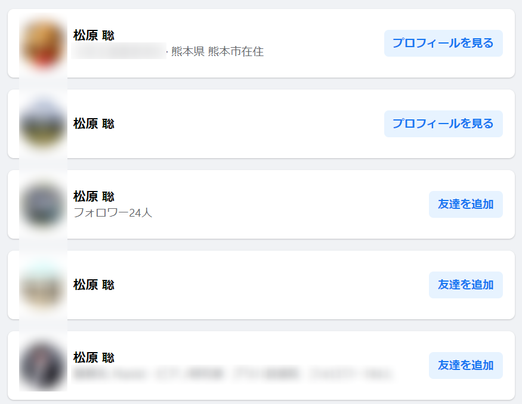Screen dimensions: 522x404
Task: Open the pale beige profile picture
Action: coord(43,285)
